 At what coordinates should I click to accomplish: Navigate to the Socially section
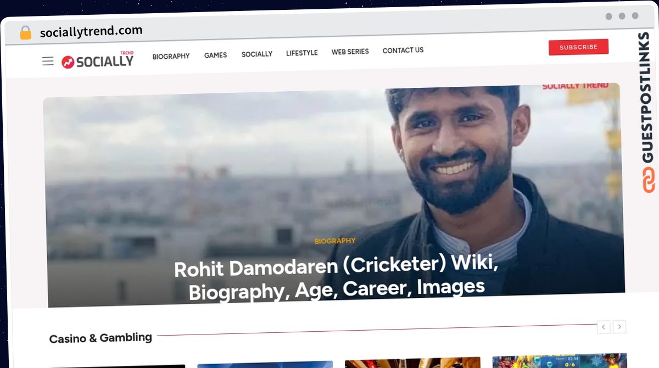256,54
